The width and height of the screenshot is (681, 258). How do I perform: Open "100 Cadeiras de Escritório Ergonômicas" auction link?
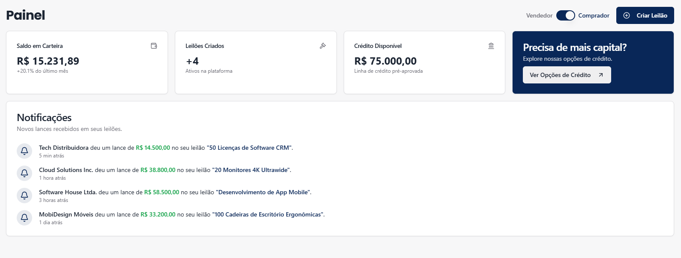268,214
